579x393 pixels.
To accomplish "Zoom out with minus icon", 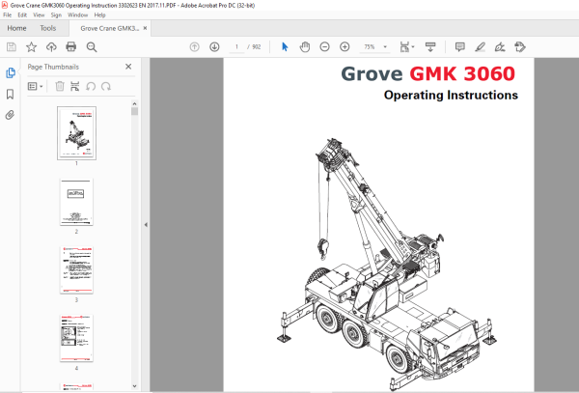I will tap(324, 47).
